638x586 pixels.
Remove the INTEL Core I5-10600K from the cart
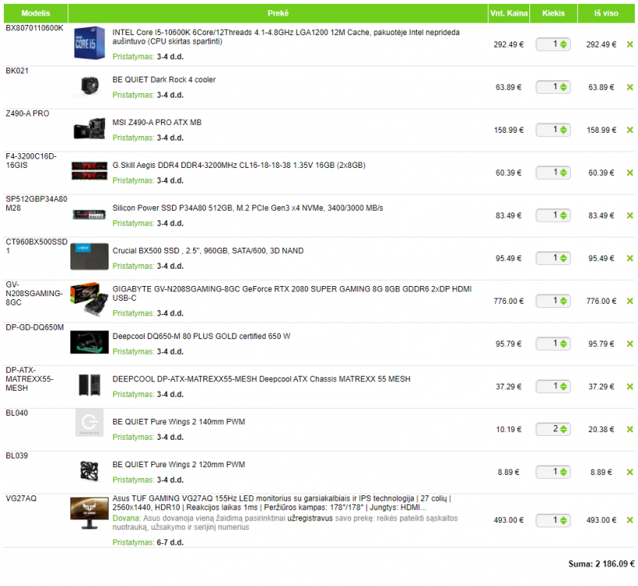(x=630, y=45)
